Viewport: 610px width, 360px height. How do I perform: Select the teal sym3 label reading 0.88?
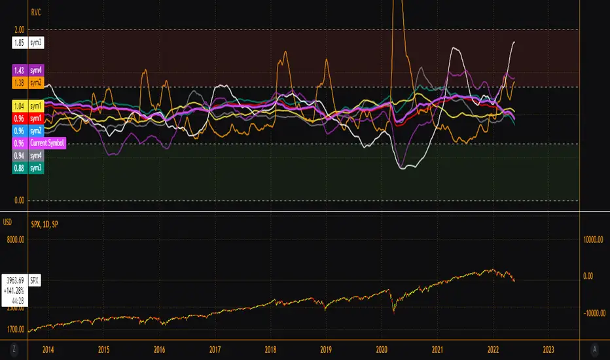point(28,168)
